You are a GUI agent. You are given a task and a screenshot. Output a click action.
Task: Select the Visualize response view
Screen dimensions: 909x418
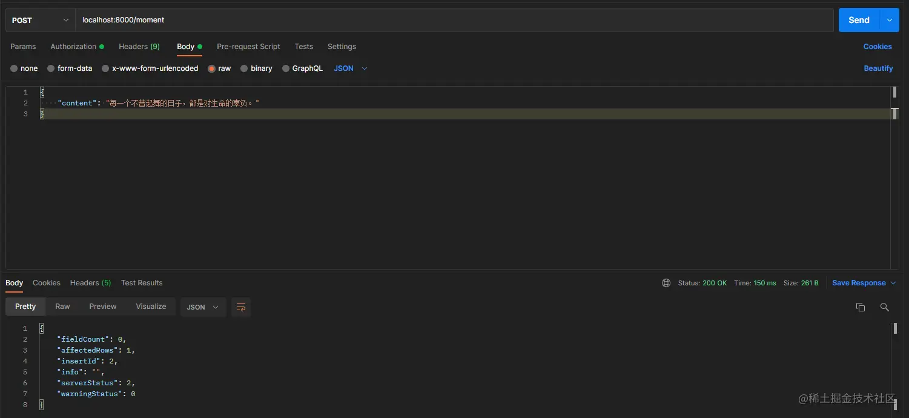(x=151, y=307)
